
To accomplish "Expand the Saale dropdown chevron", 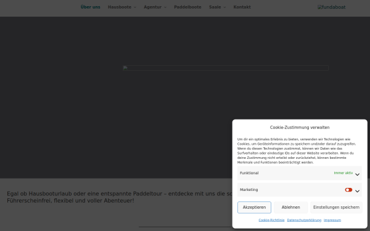I will pyautogui.click(x=224, y=7).
